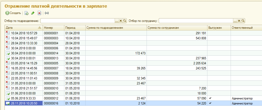The height and width of the screenshot is (110, 262).
Task: Select period cell 18.04.2018
Action: (72, 68)
